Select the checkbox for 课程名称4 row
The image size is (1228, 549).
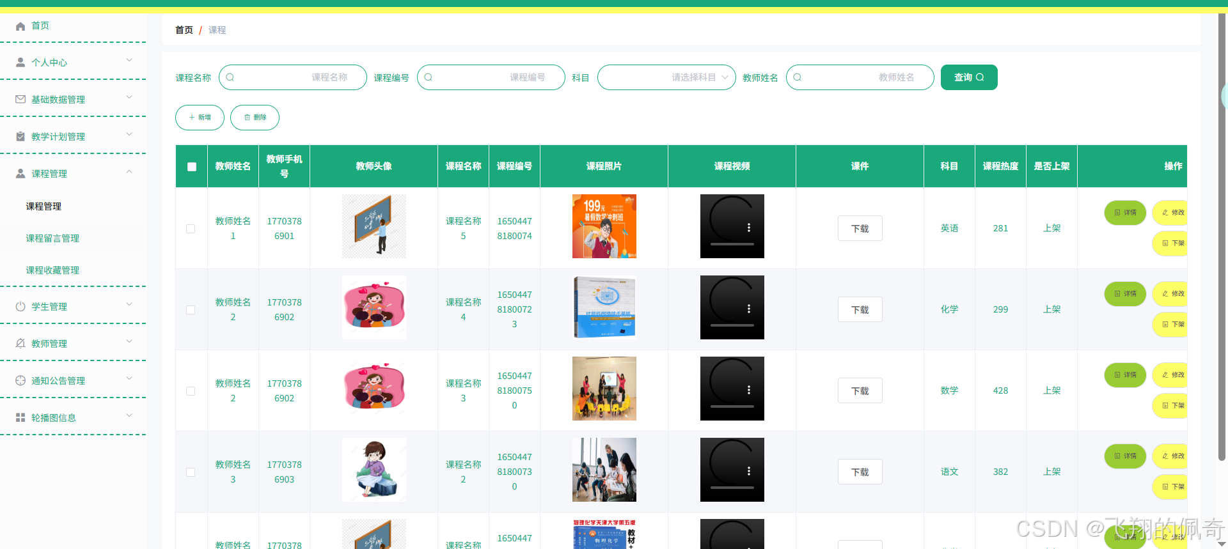click(191, 310)
